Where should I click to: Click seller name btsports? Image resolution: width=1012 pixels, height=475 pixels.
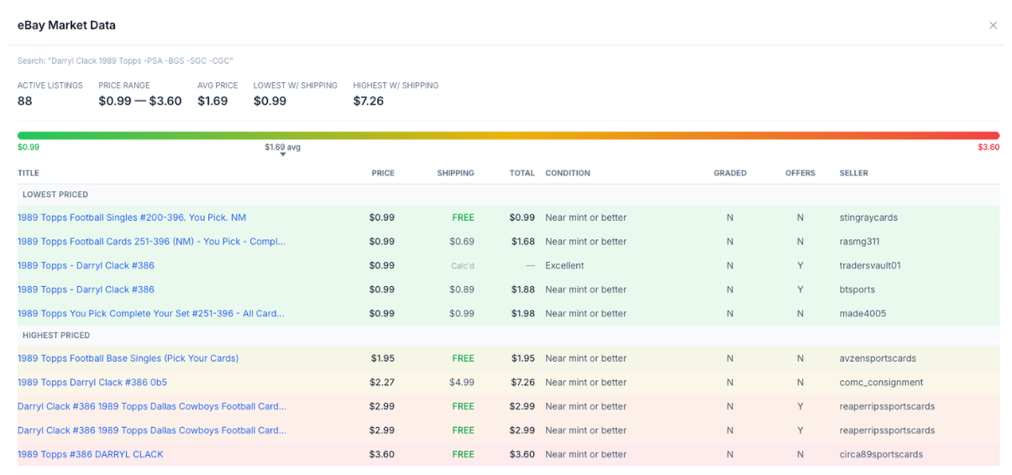click(x=857, y=290)
